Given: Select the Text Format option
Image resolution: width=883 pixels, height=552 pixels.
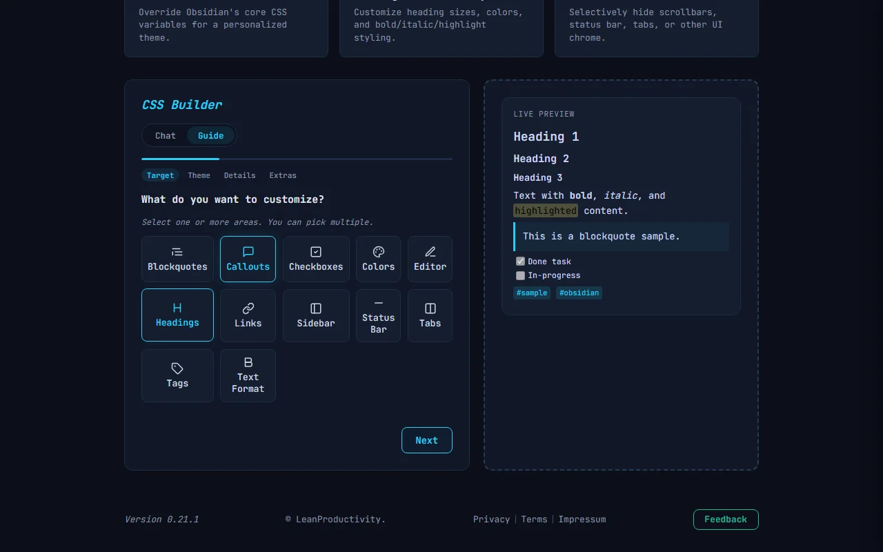Looking at the screenshot, I should pyautogui.click(x=248, y=375).
